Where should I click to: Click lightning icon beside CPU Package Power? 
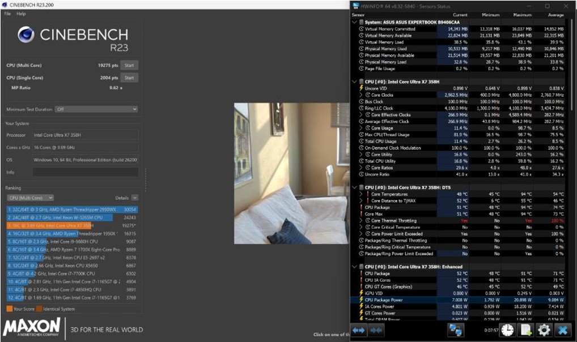(x=362, y=300)
